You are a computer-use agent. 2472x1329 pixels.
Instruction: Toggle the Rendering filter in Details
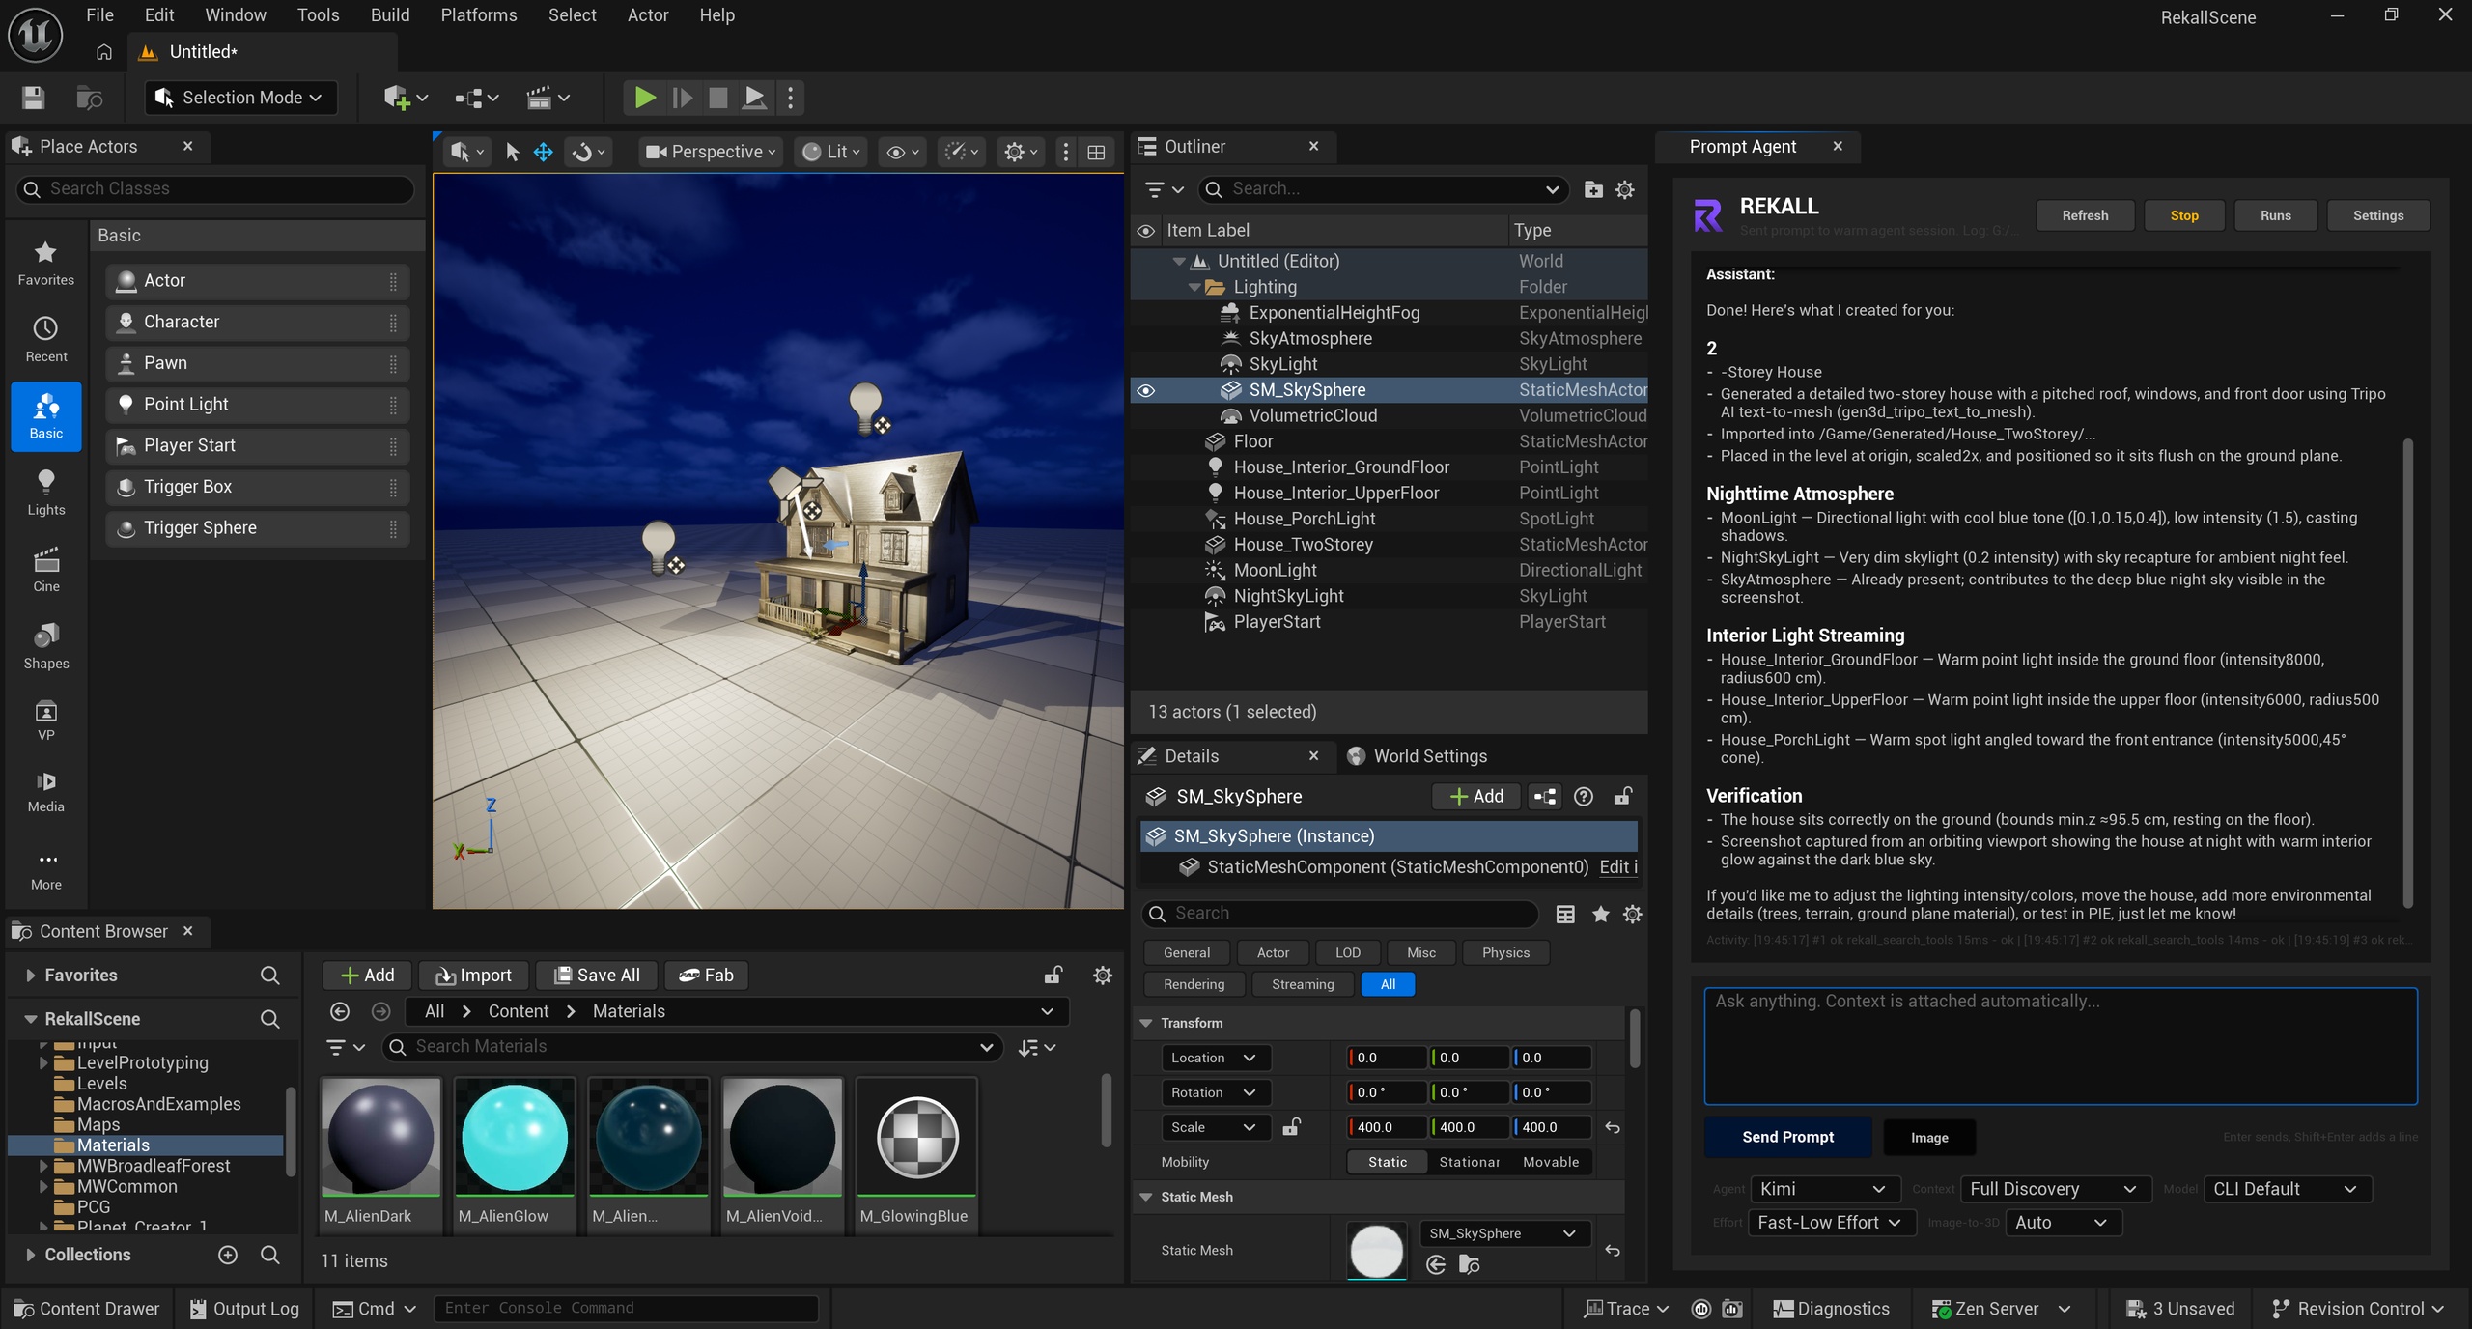pos(1194,984)
